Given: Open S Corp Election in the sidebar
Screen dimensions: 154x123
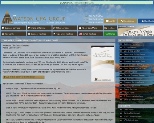Looking at the screenshot, I should click(130, 47).
